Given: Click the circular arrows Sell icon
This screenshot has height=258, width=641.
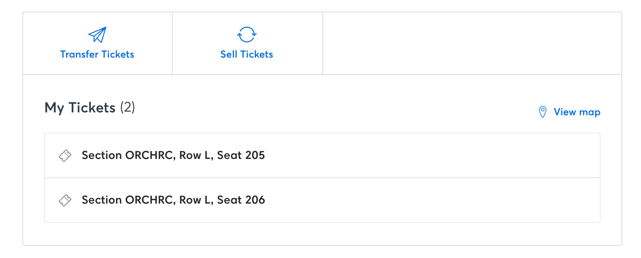Looking at the screenshot, I should 247,35.
